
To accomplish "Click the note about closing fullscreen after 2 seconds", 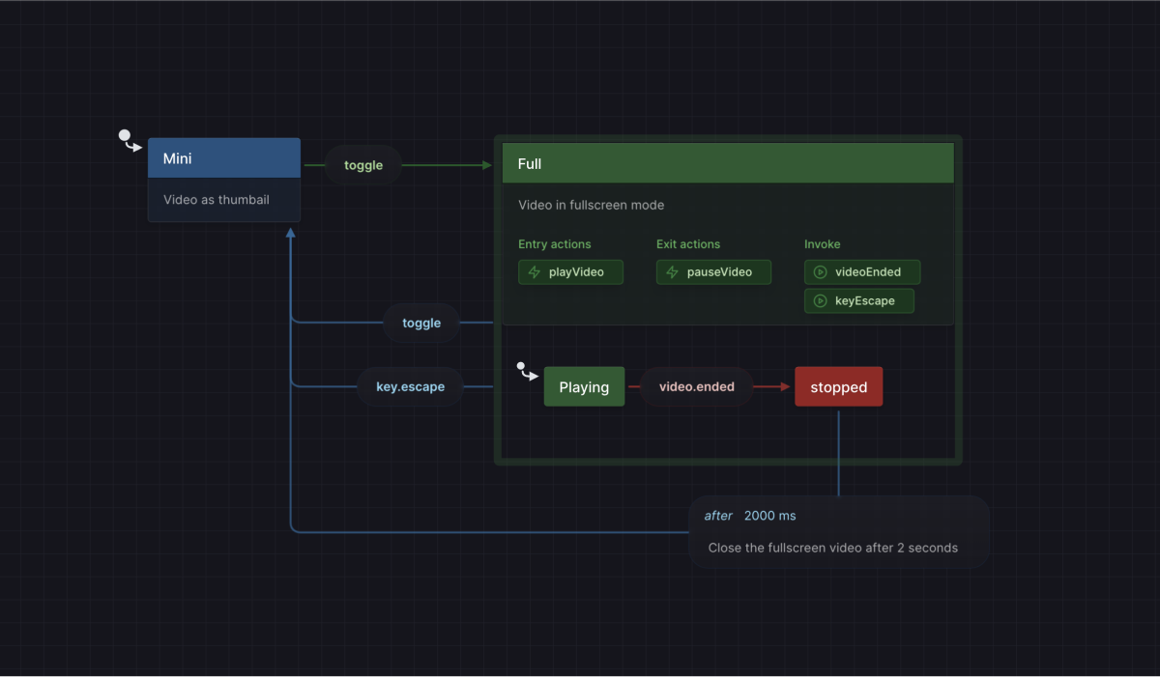I will (833, 548).
